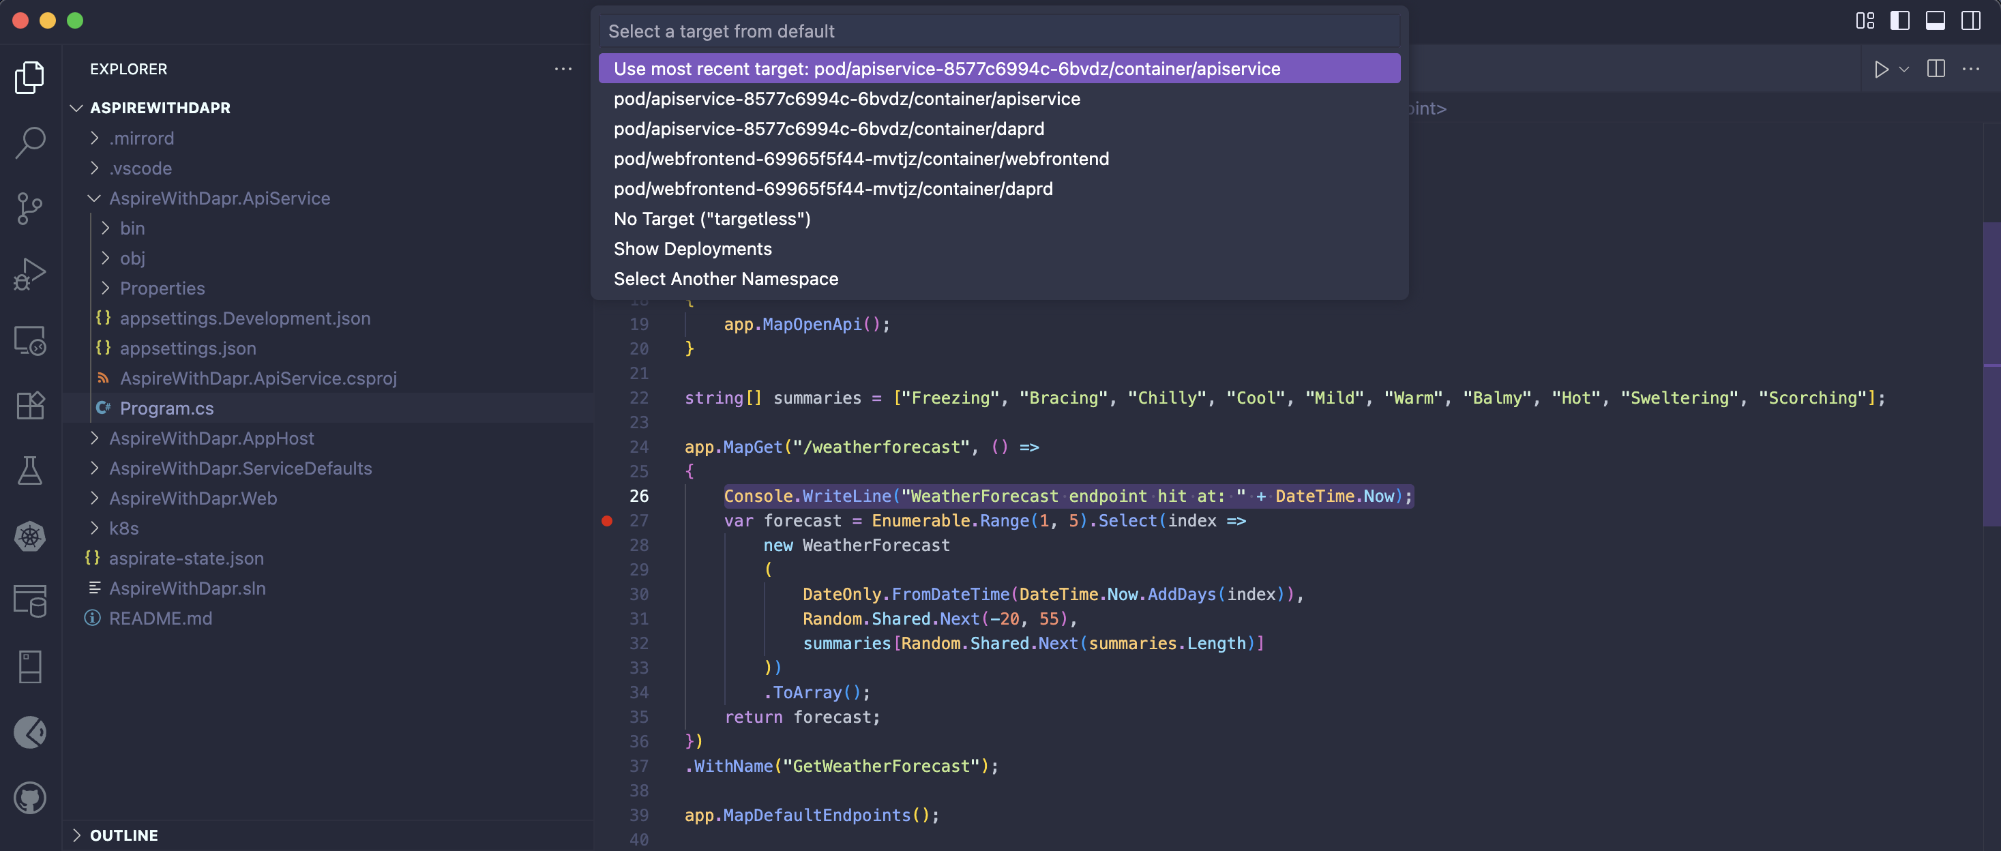Toggle bottom panel visibility

tap(1934, 21)
